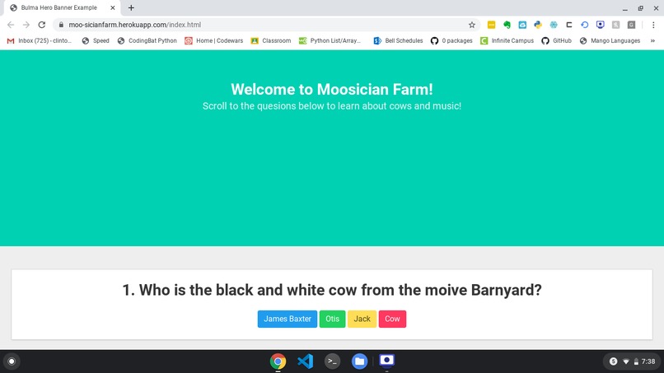Answer with the yellow Jack button
The height and width of the screenshot is (373, 664).
[362, 319]
